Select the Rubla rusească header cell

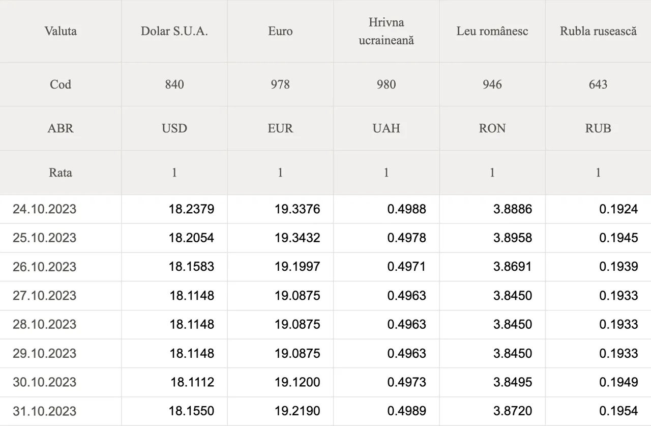(x=598, y=31)
